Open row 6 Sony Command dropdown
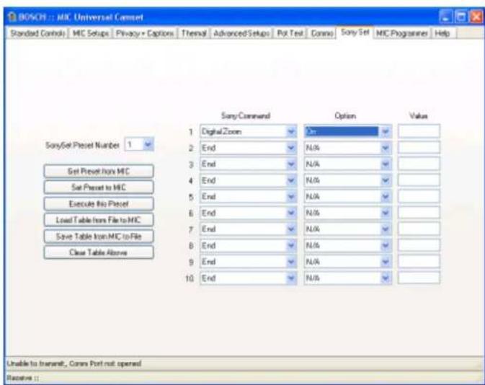 pyautogui.click(x=249, y=213)
